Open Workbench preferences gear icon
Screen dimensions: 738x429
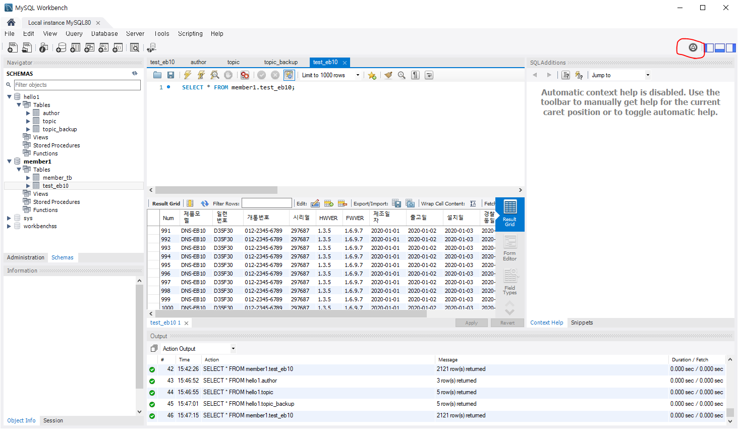[x=693, y=47]
